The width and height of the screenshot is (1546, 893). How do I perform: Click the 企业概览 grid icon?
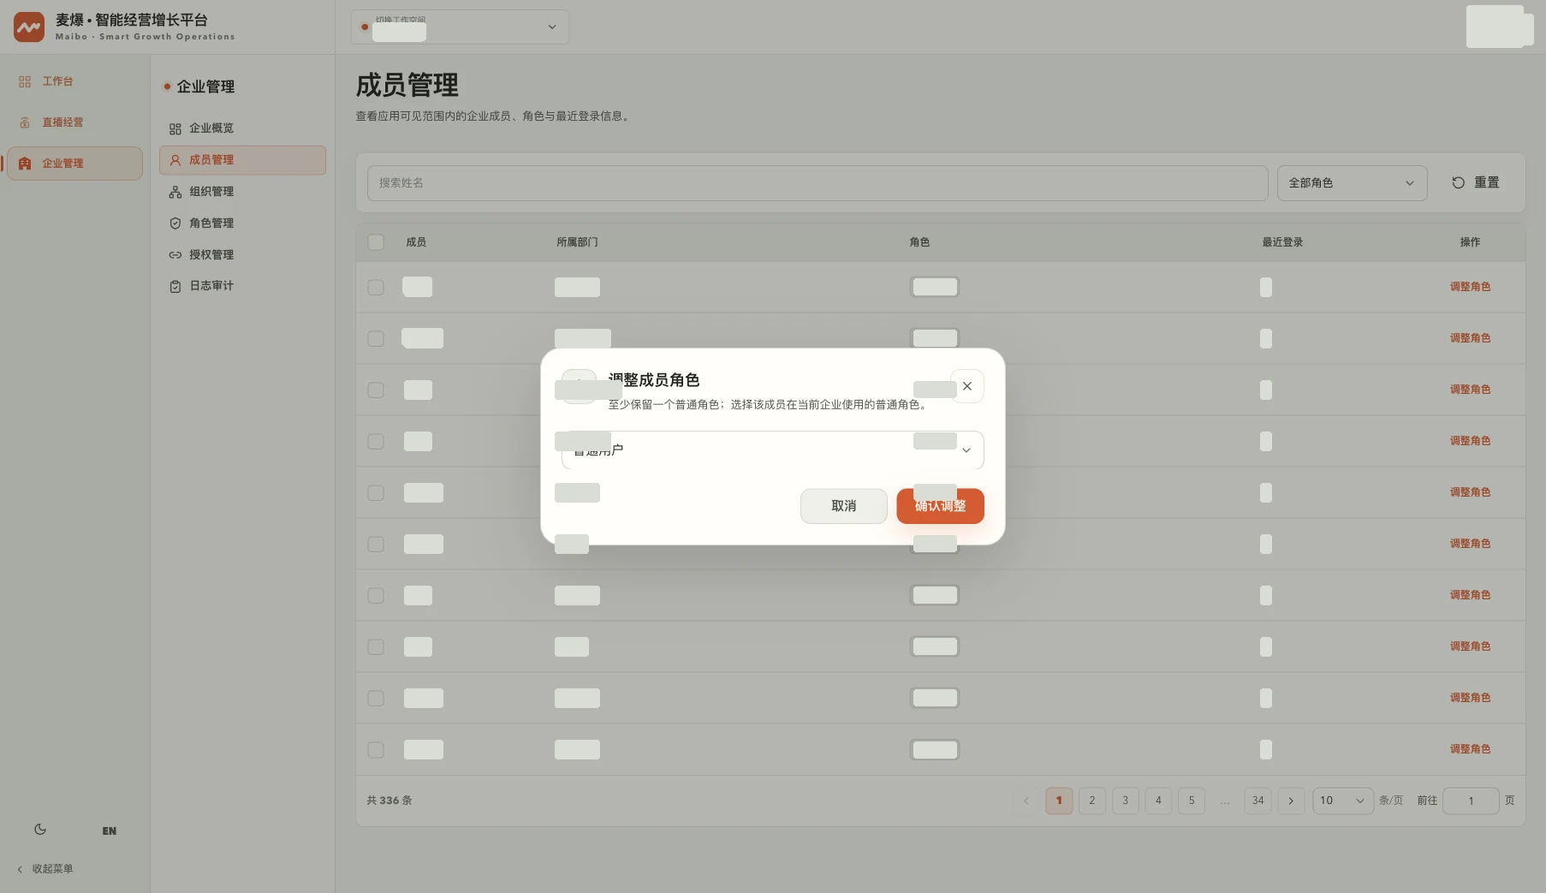175,128
